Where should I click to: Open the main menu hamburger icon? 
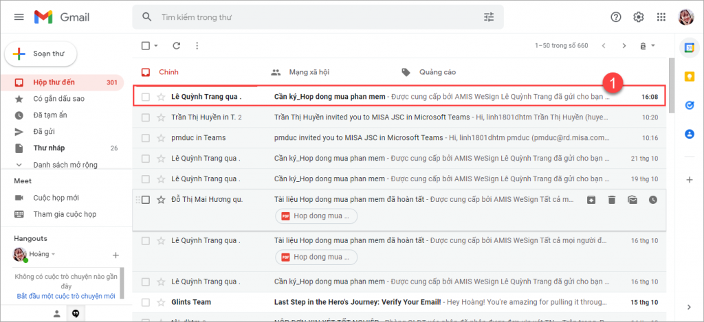click(19, 17)
